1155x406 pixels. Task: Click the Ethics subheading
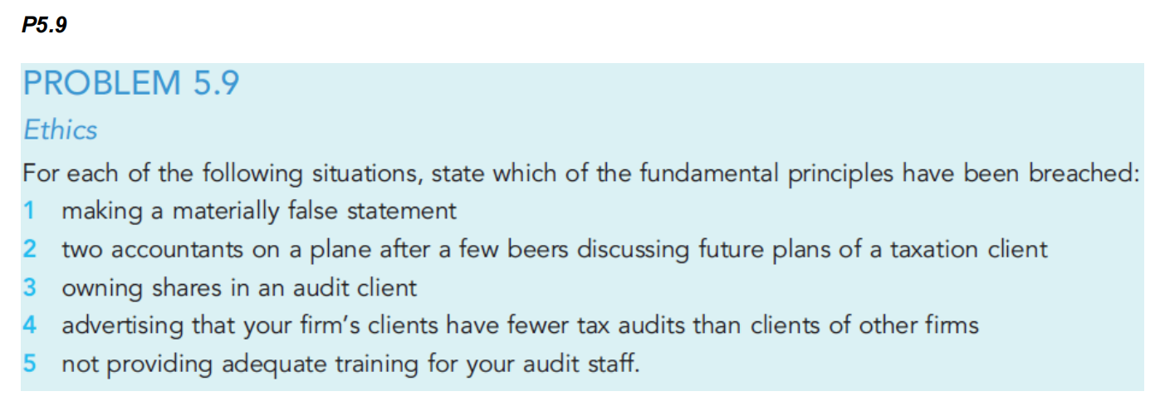(x=60, y=130)
